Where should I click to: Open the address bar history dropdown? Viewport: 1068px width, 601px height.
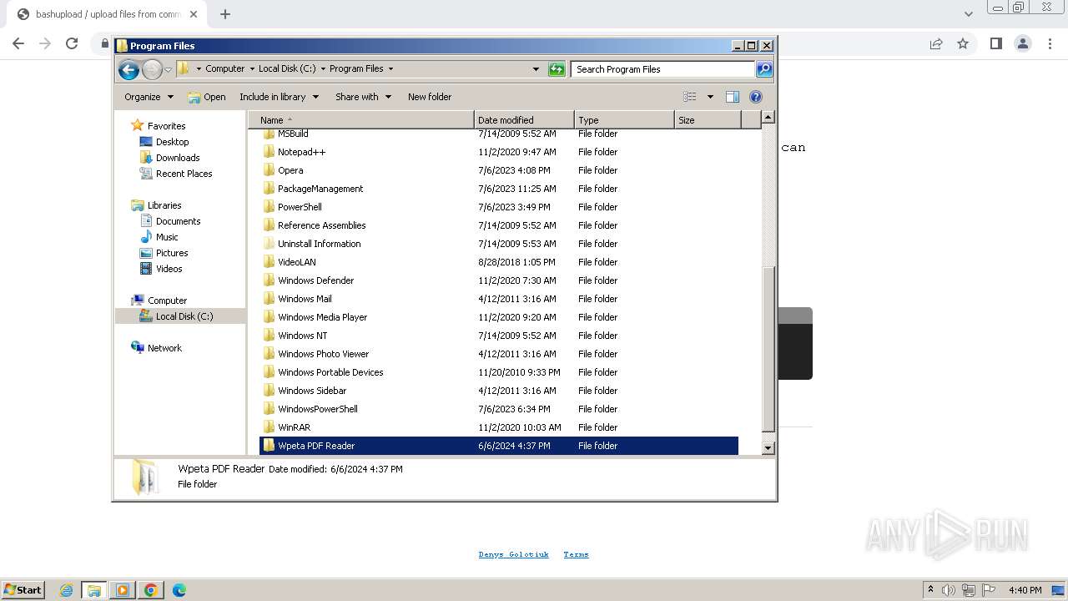(536, 69)
